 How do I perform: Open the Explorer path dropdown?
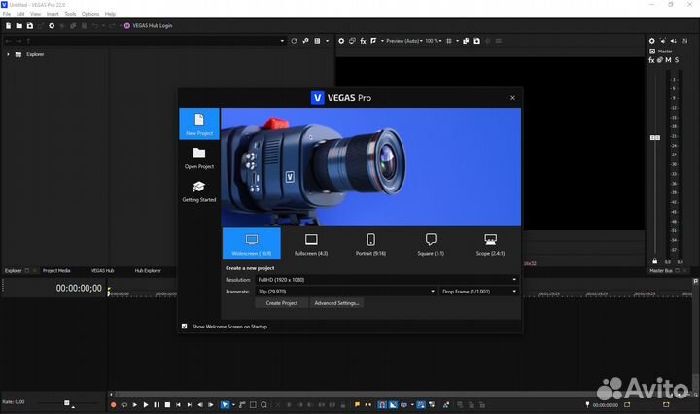click(x=282, y=41)
